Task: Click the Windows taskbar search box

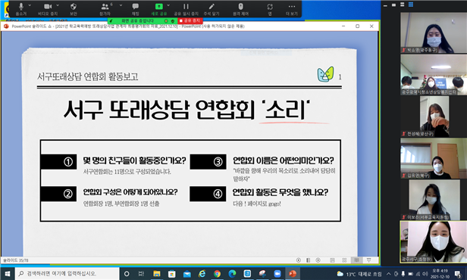Action: 67,273
